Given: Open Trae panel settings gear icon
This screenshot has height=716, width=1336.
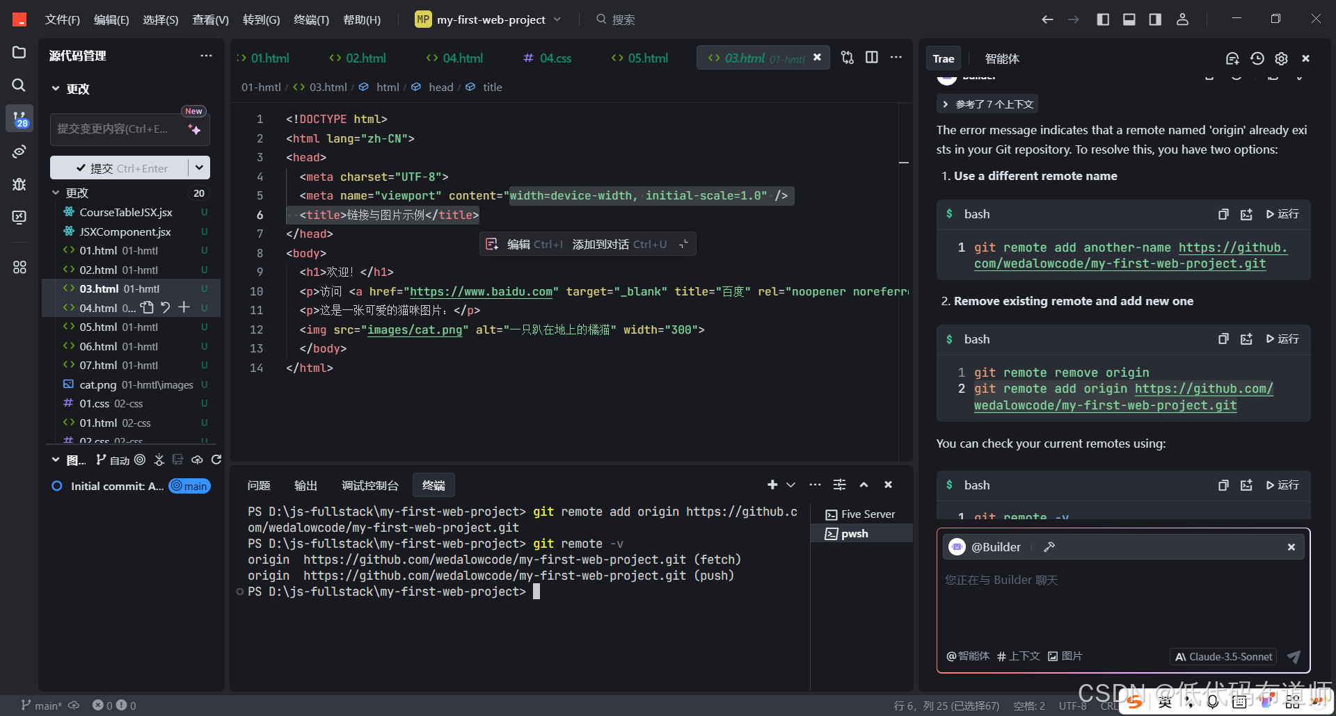Looking at the screenshot, I should 1281,58.
